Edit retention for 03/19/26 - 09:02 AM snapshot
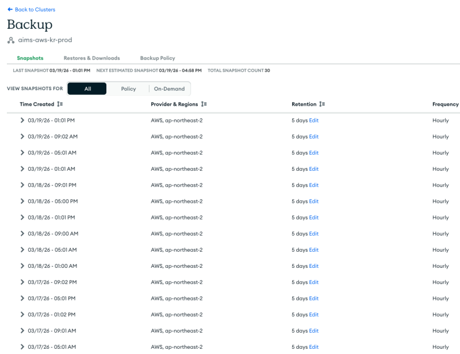The height and width of the screenshot is (354, 460). (313, 137)
